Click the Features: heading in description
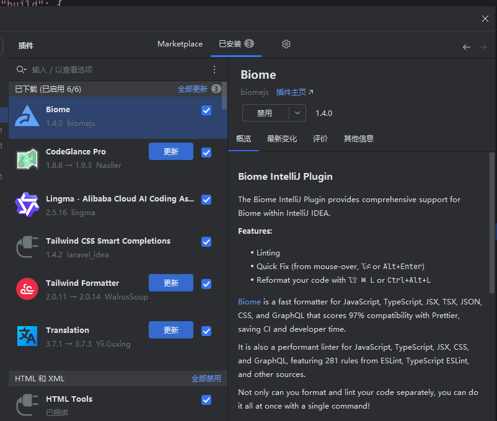This screenshot has width=497, height=421. coord(255,231)
